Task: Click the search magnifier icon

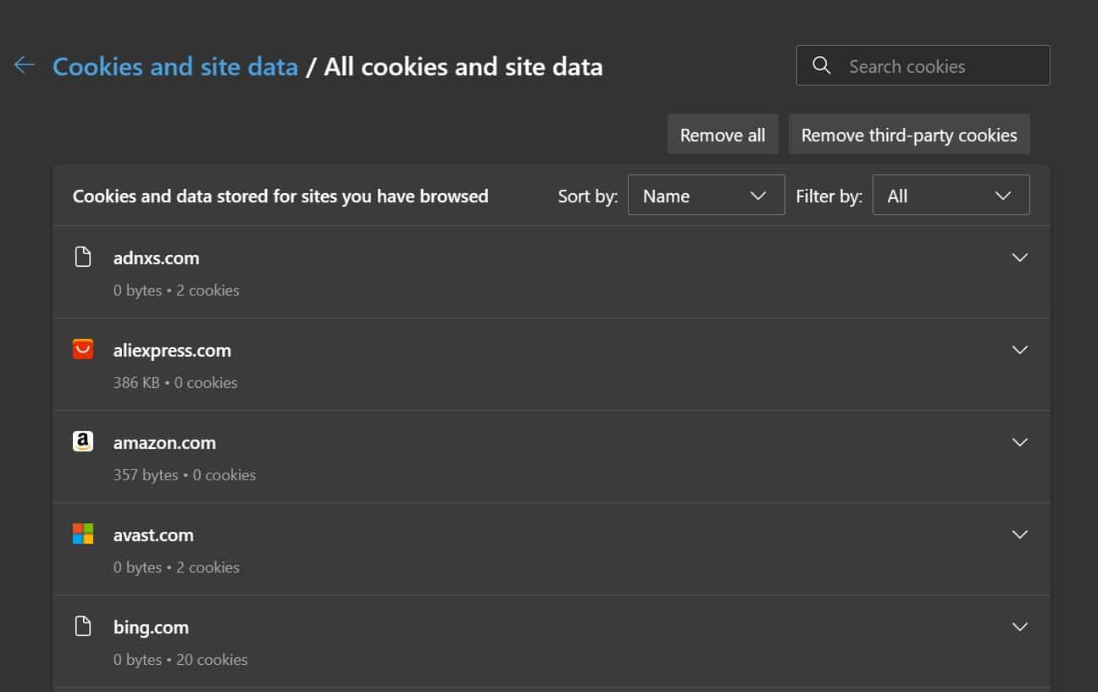Action: tap(821, 66)
